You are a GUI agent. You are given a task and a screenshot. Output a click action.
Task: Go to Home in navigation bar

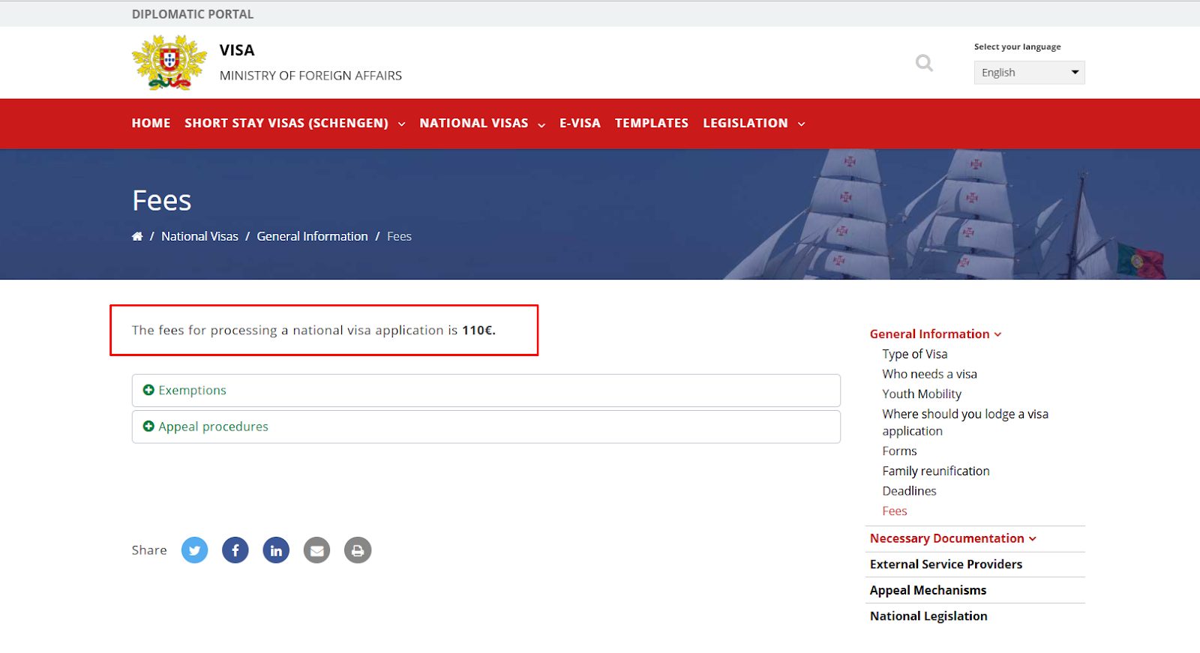151,123
